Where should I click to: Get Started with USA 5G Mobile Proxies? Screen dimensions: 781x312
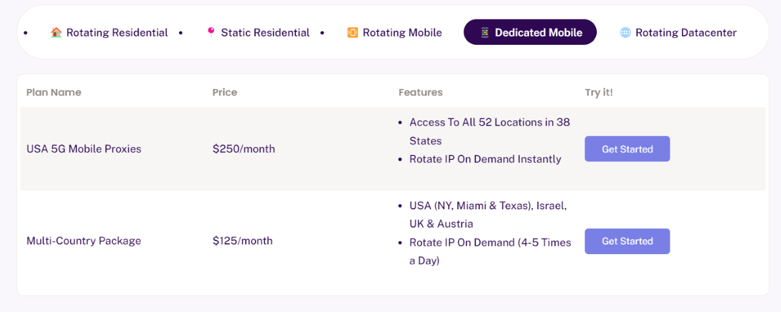(x=627, y=149)
